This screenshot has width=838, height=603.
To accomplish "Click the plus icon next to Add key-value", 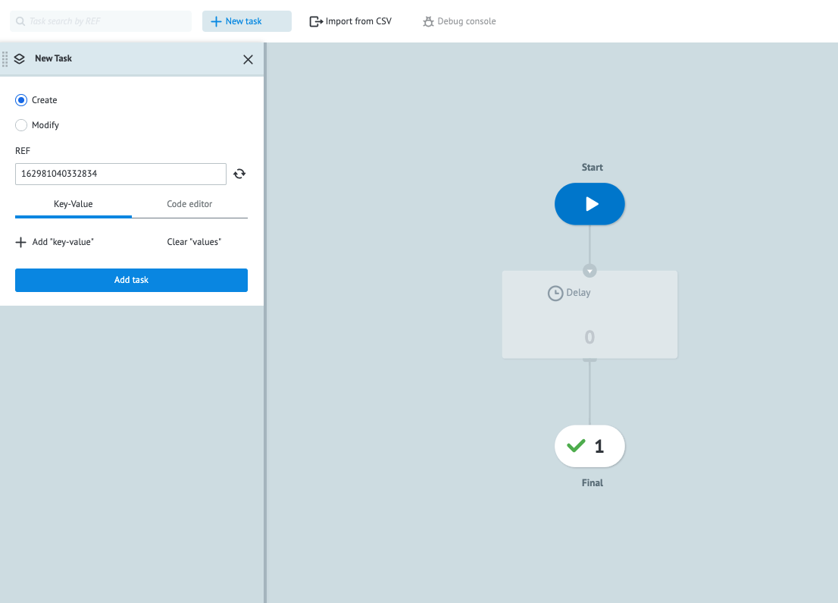I will pos(20,241).
